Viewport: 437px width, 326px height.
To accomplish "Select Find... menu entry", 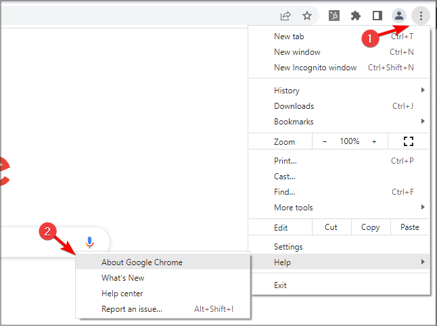I will pyautogui.click(x=339, y=192).
